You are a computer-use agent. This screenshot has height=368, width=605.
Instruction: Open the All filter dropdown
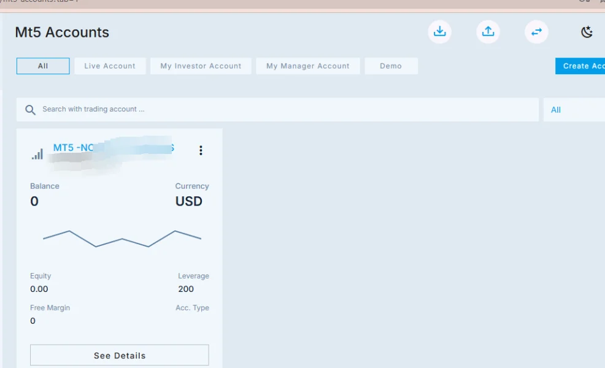(574, 110)
